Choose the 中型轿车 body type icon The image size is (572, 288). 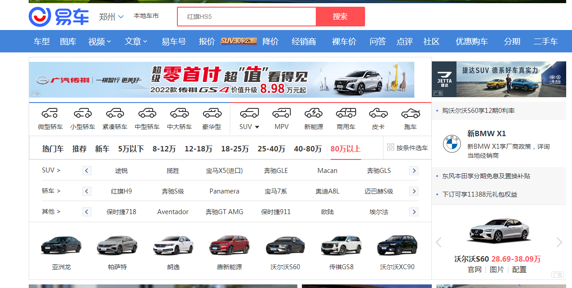[147, 113]
